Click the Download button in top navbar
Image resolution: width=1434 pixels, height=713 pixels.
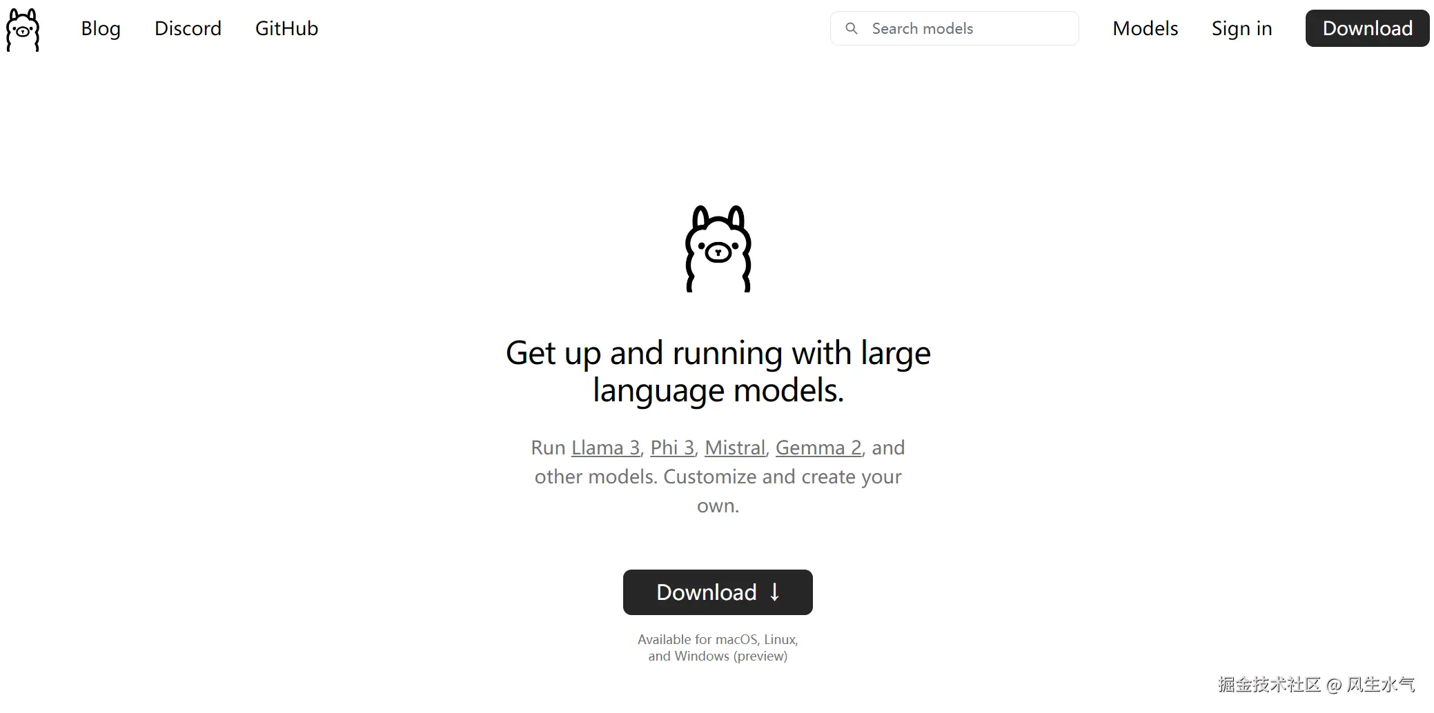[1367, 28]
